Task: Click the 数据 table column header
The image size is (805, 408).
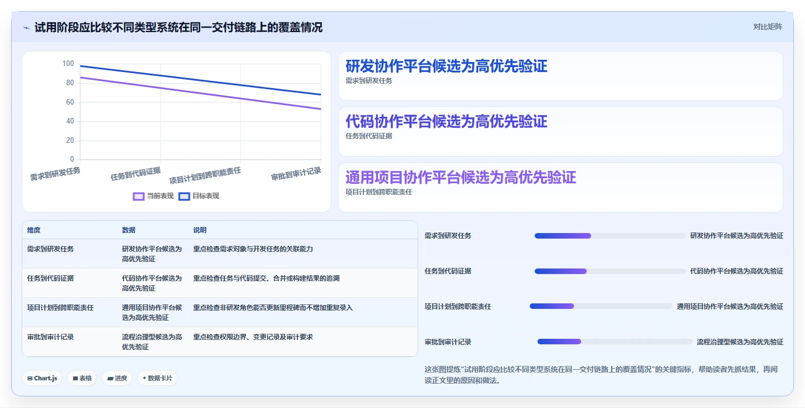Action: point(129,230)
